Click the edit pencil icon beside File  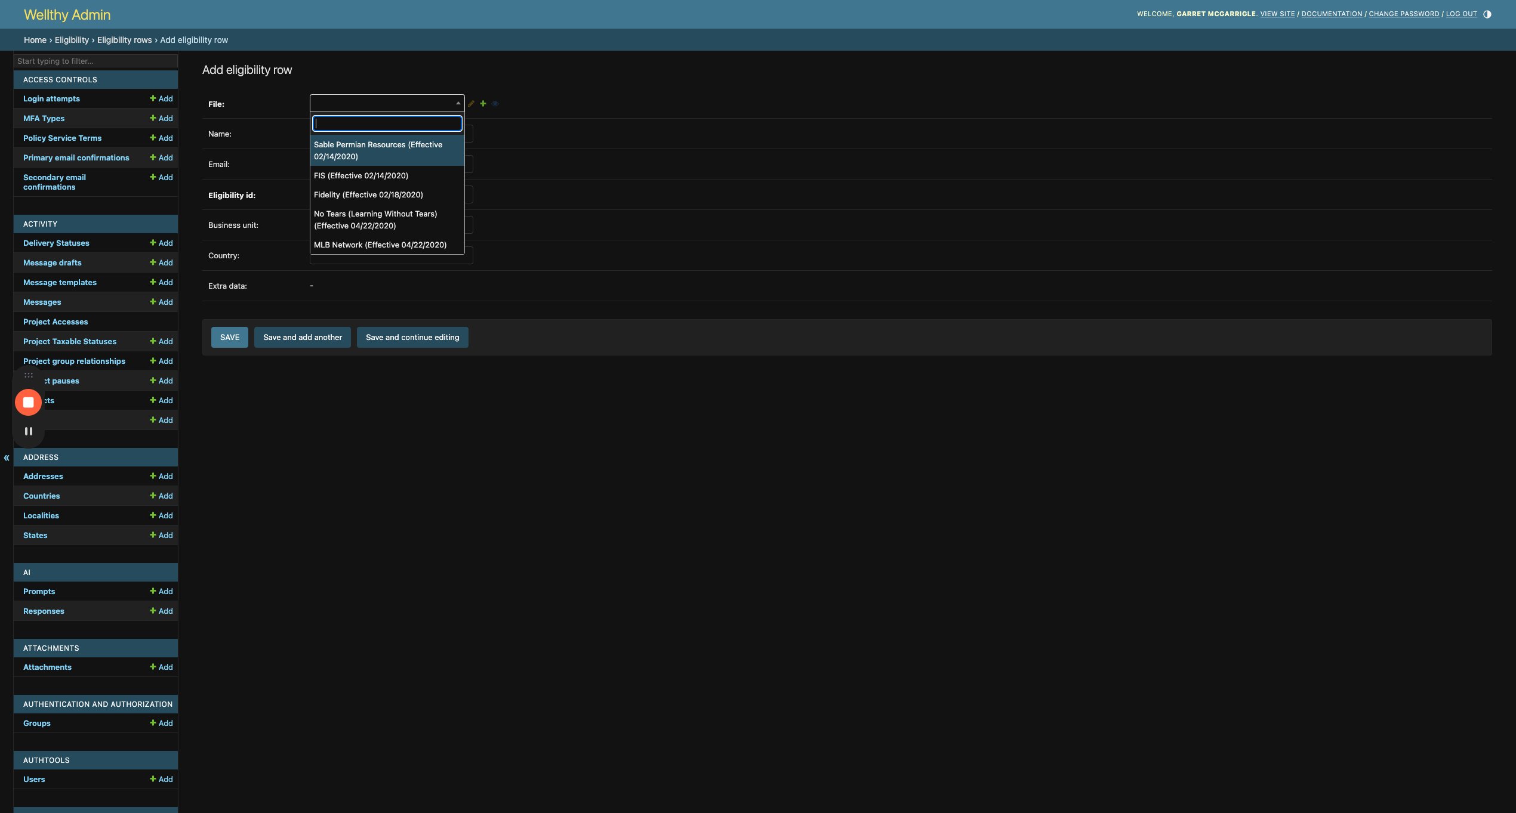(471, 104)
